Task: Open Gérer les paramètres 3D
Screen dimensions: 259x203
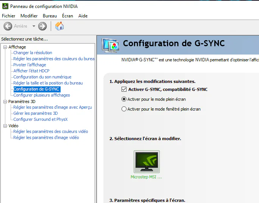Action: (36, 113)
